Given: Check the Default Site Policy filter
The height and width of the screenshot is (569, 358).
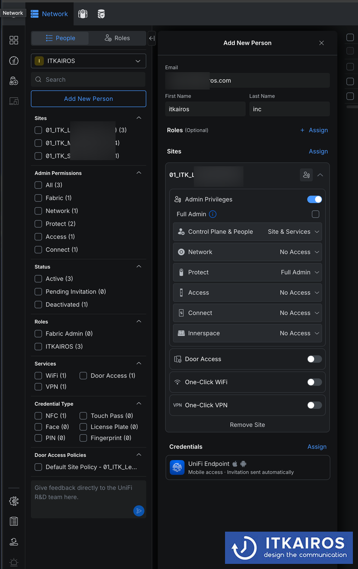Looking at the screenshot, I should coord(38,467).
